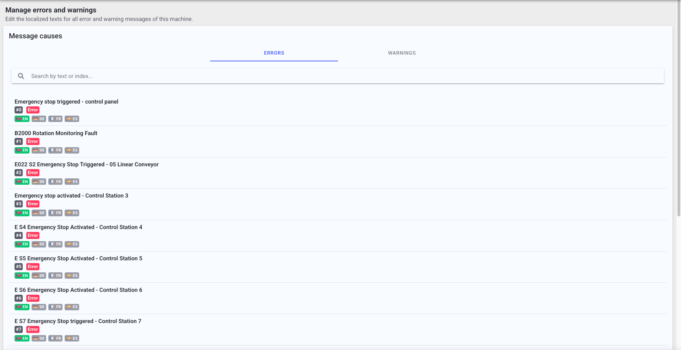This screenshot has width=681, height=350.
Task: Click the FR flag badge of message #6
Action: 55,307
